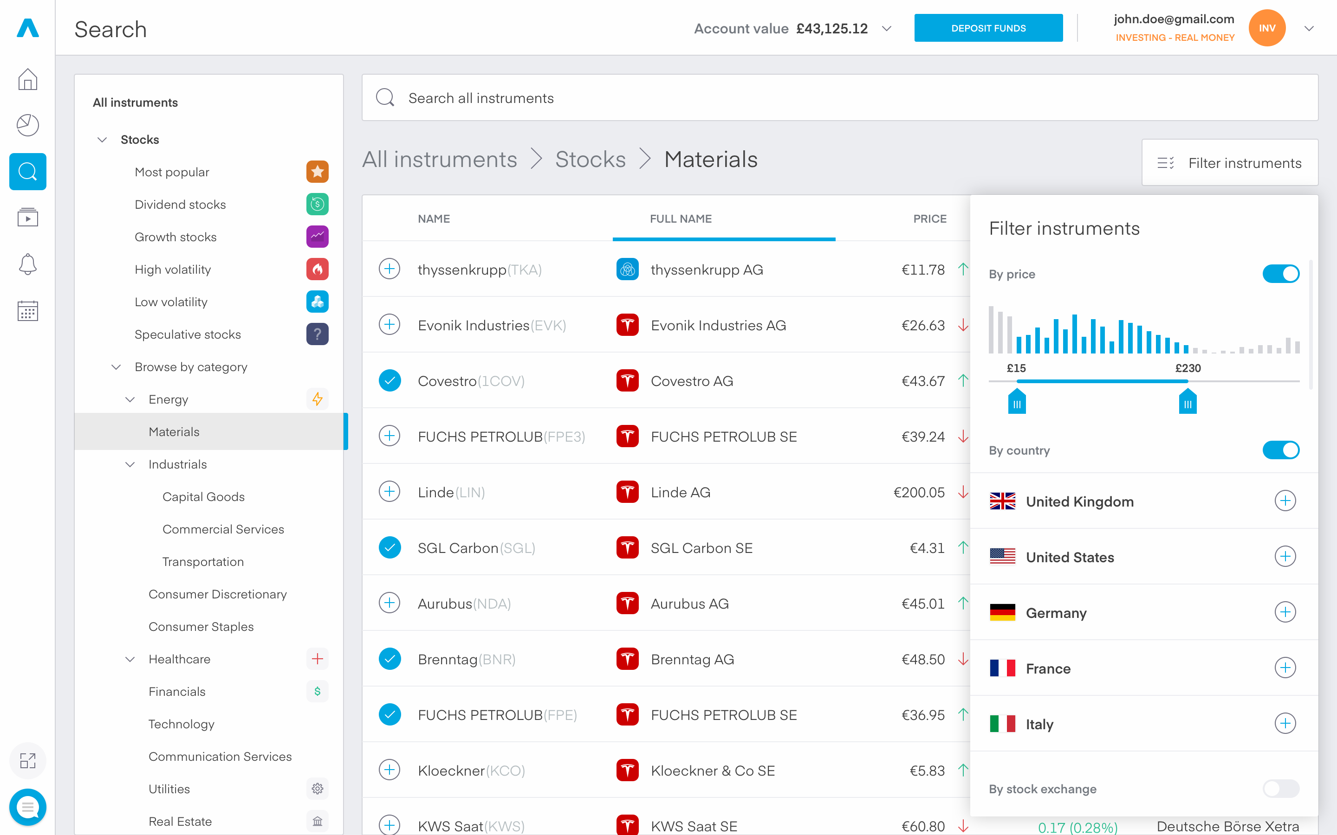Sort by the NAME column header

click(434, 218)
